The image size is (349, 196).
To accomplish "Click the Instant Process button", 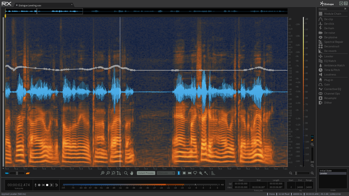I will (146, 173).
